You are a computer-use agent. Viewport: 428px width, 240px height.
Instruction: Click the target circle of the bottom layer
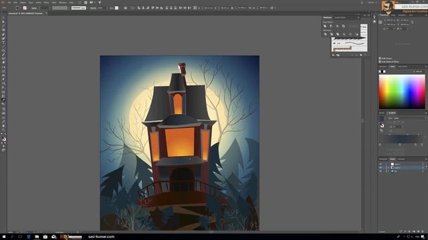point(423,171)
